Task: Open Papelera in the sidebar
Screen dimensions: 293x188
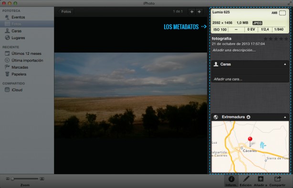Action: pos(27,74)
